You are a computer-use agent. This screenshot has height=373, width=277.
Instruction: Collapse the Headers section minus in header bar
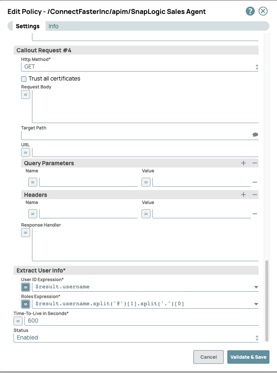click(x=255, y=195)
